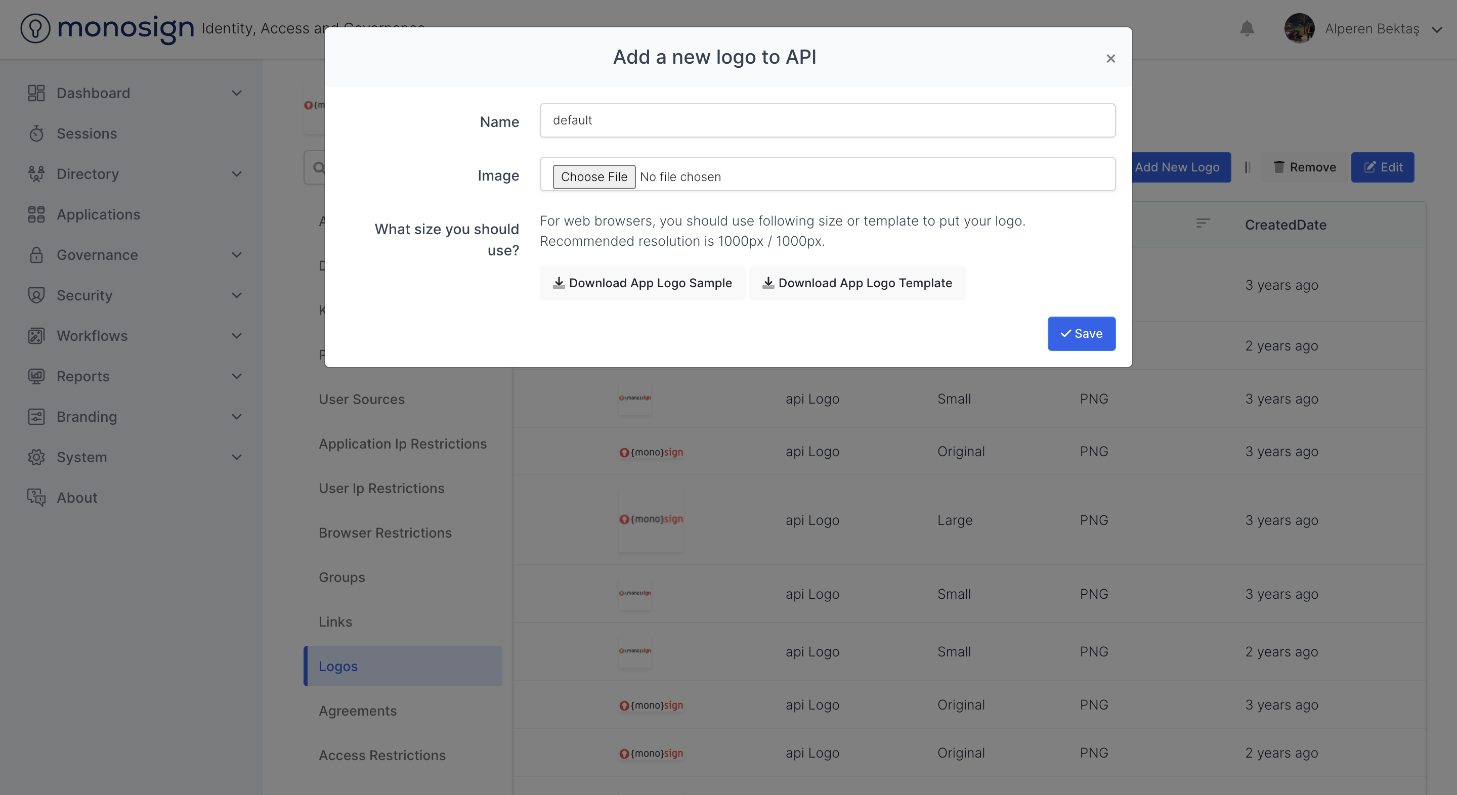
Task: Click Download App Logo Template
Action: 857,283
